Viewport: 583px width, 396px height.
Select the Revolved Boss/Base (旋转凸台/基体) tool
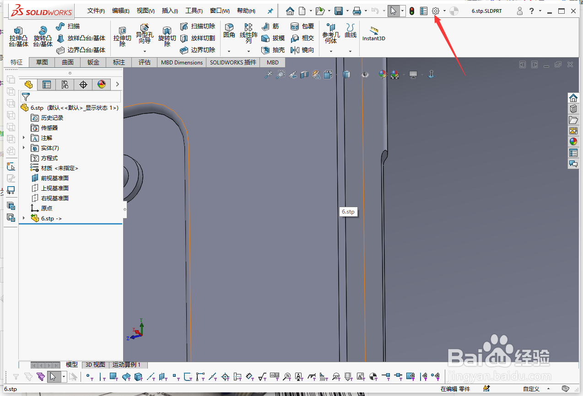click(43, 37)
